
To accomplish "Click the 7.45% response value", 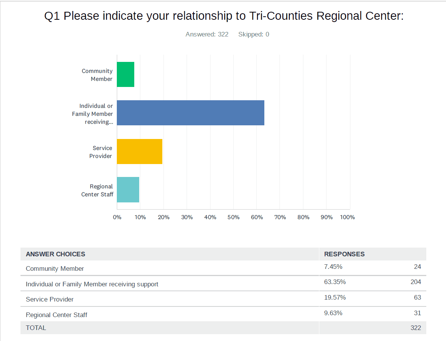I will click(x=333, y=267).
